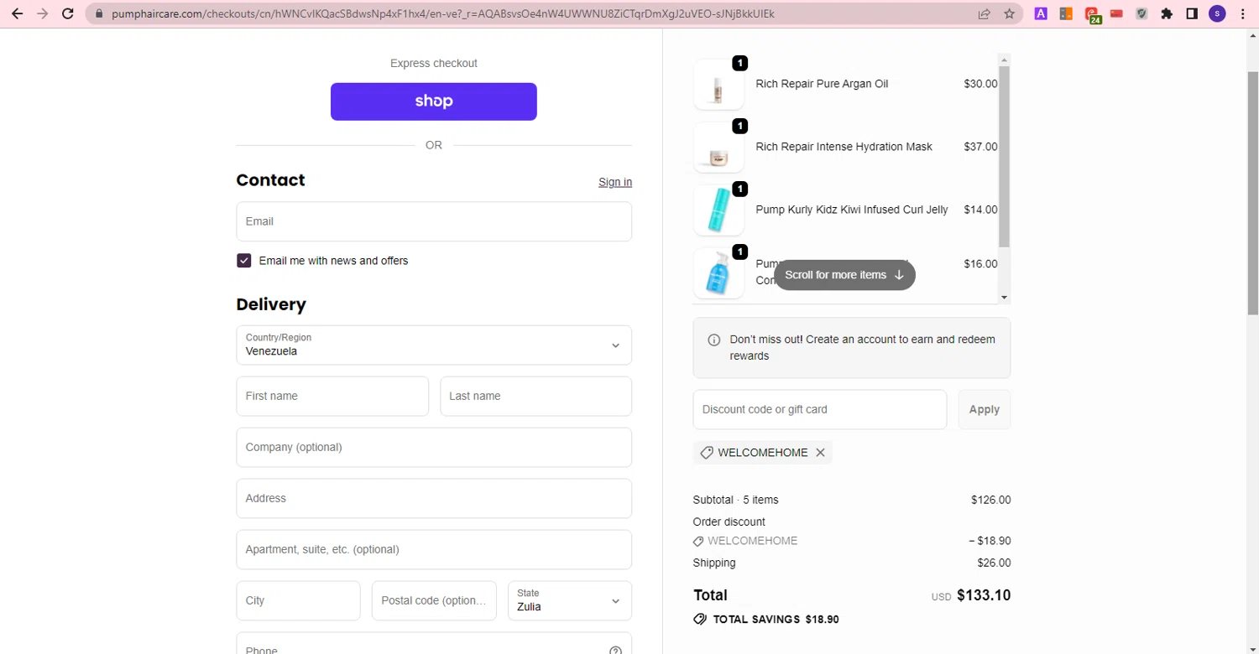Open the Country/Region dropdown
The width and height of the screenshot is (1259, 654).
click(x=434, y=345)
